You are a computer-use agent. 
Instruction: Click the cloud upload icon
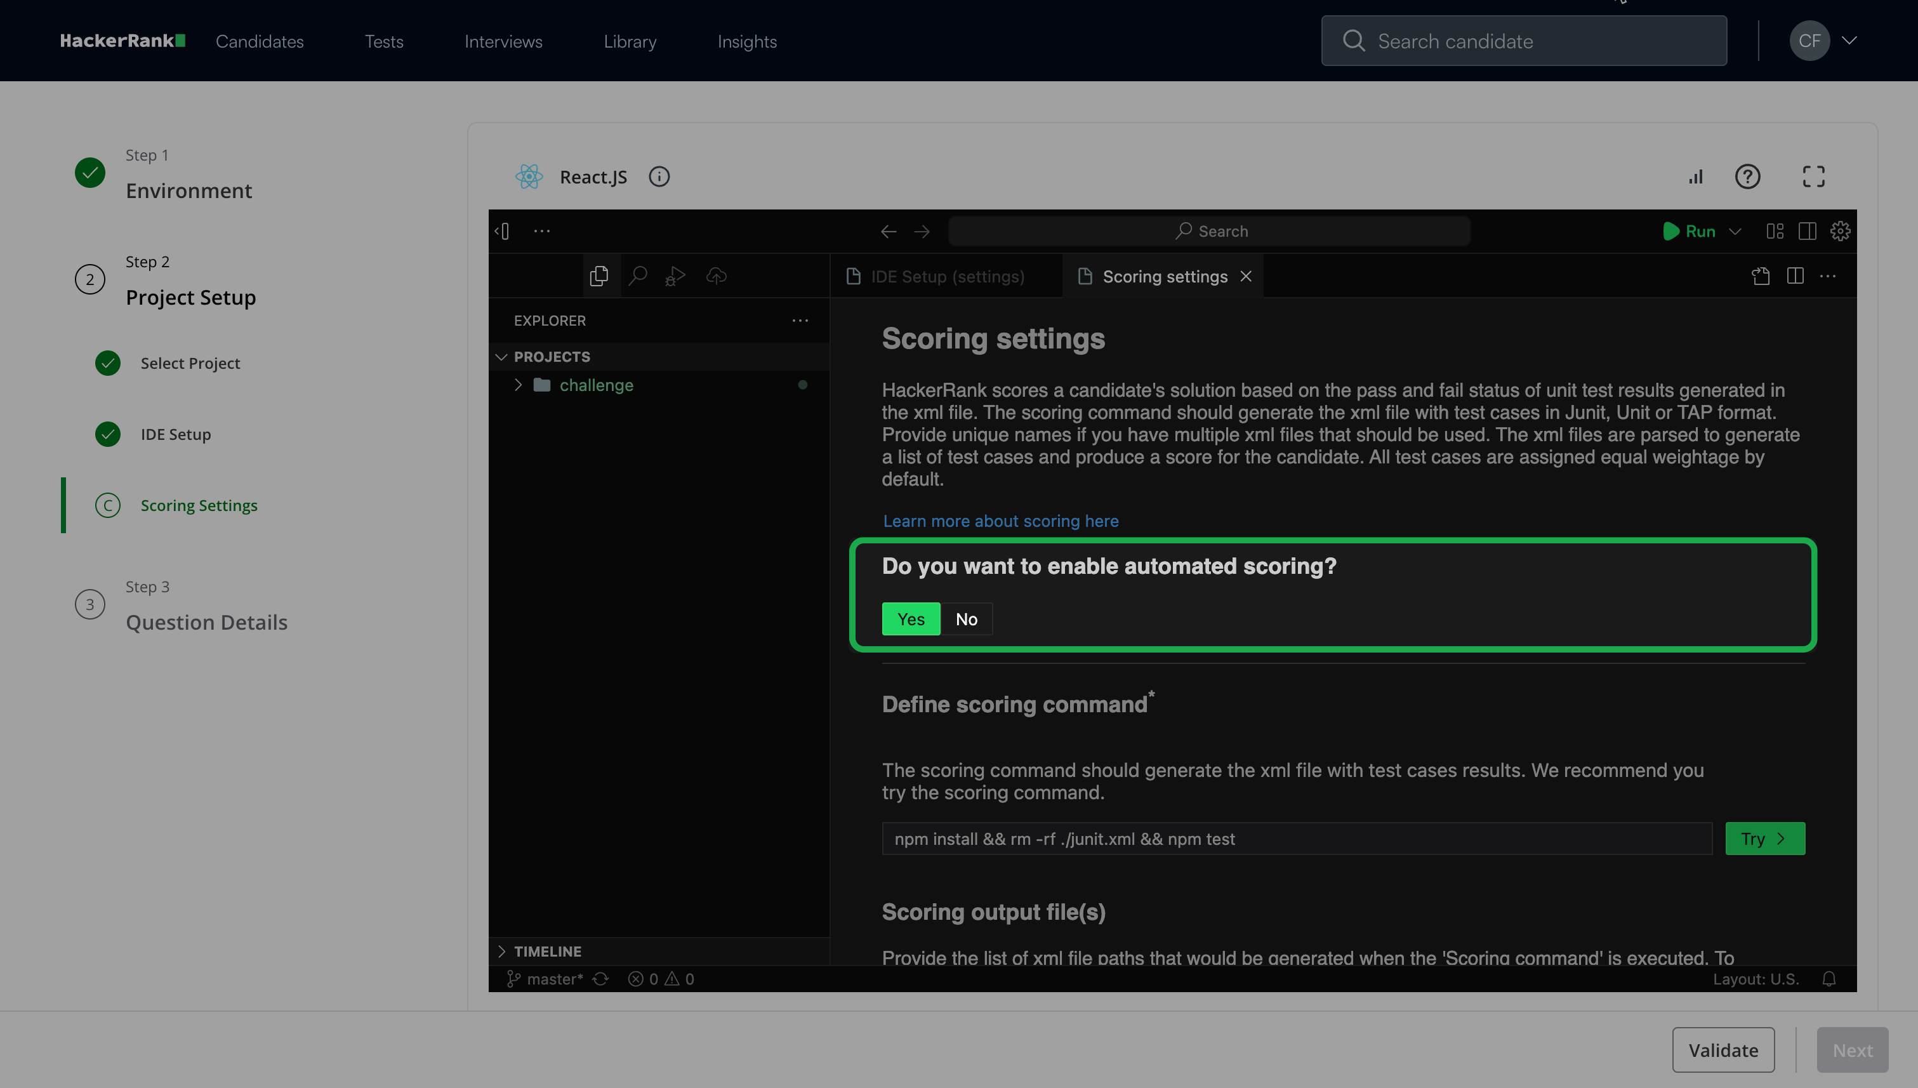click(x=716, y=277)
